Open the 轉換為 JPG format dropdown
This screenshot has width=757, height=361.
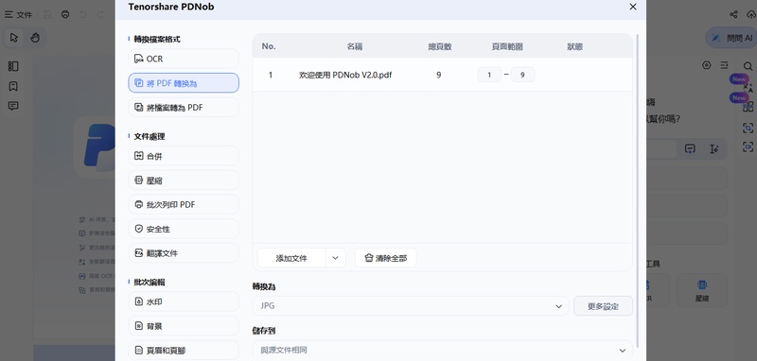click(x=411, y=306)
